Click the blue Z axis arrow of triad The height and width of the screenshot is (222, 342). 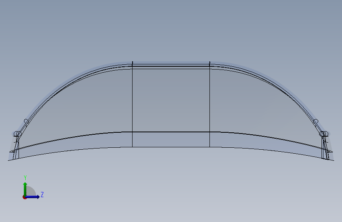33,197
